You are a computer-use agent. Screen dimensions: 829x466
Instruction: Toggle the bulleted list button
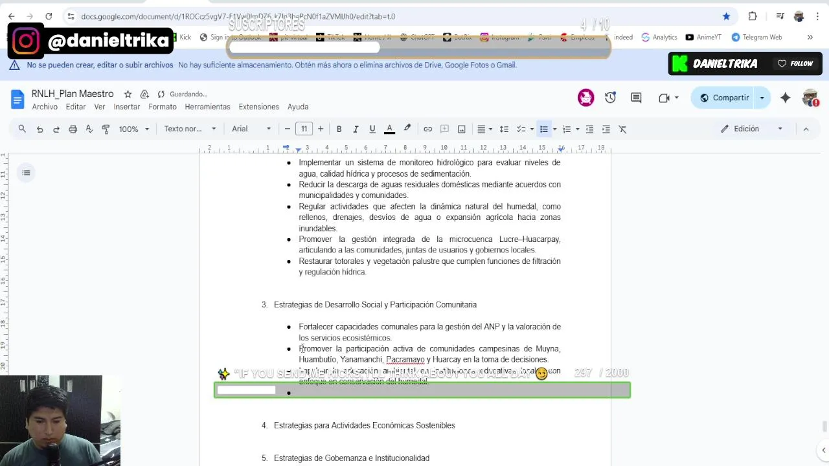pyautogui.click(x=544, y=129)
